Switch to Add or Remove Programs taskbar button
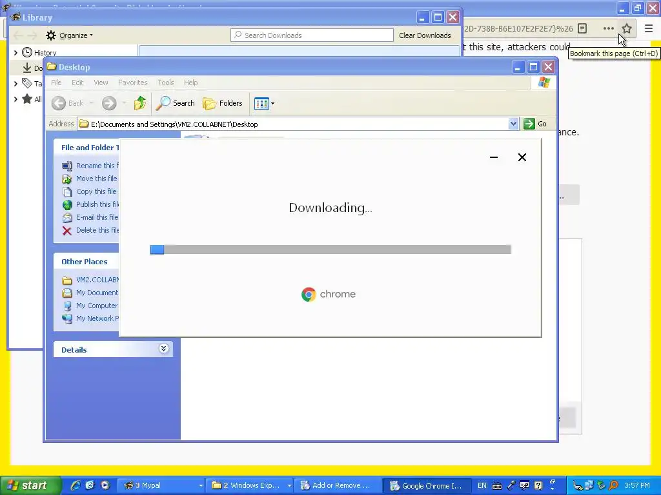Viewport: 661px width, 495px height. pyautogui.click(x=338, y=486)
